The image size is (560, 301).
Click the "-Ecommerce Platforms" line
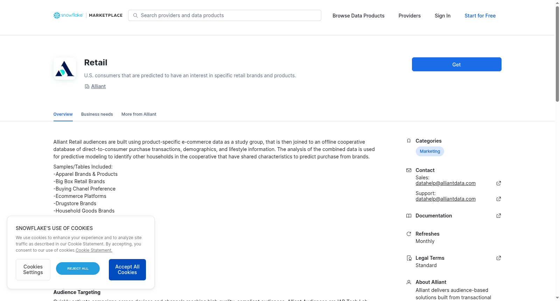(x=80, y=196)
